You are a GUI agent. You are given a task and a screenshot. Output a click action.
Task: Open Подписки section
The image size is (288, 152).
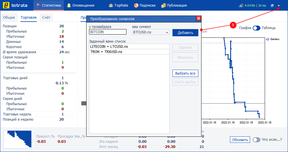click(x=145, y=5)
